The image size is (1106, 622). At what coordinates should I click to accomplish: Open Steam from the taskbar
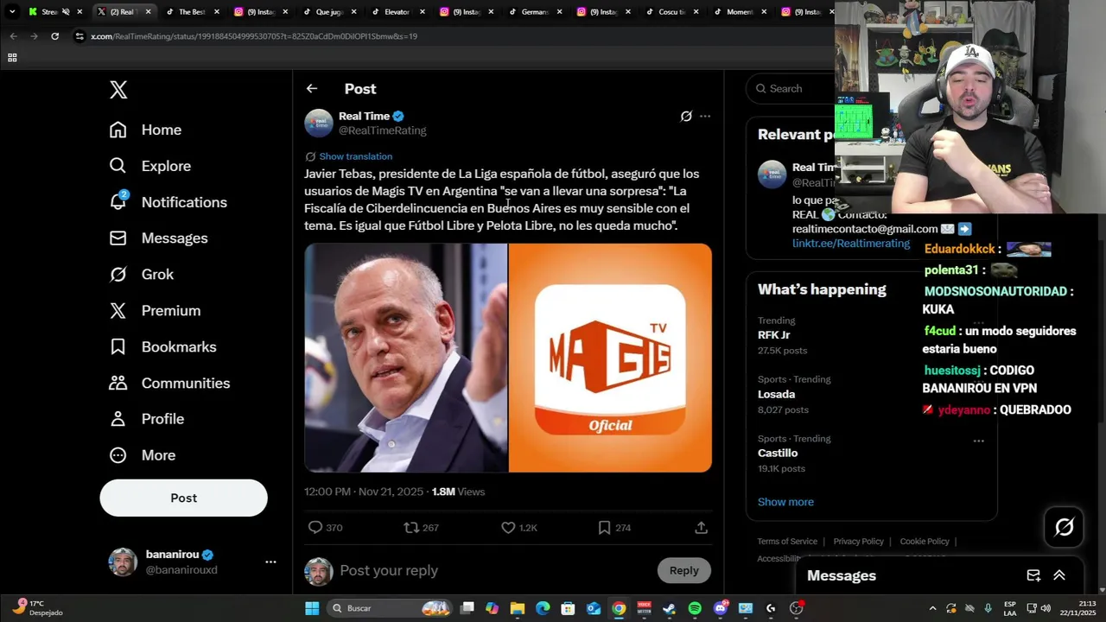pyautogui.click(x=669, y=608)
